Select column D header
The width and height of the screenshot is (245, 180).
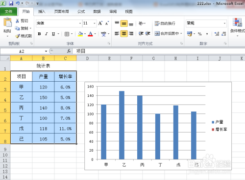(x=87, y=58)
